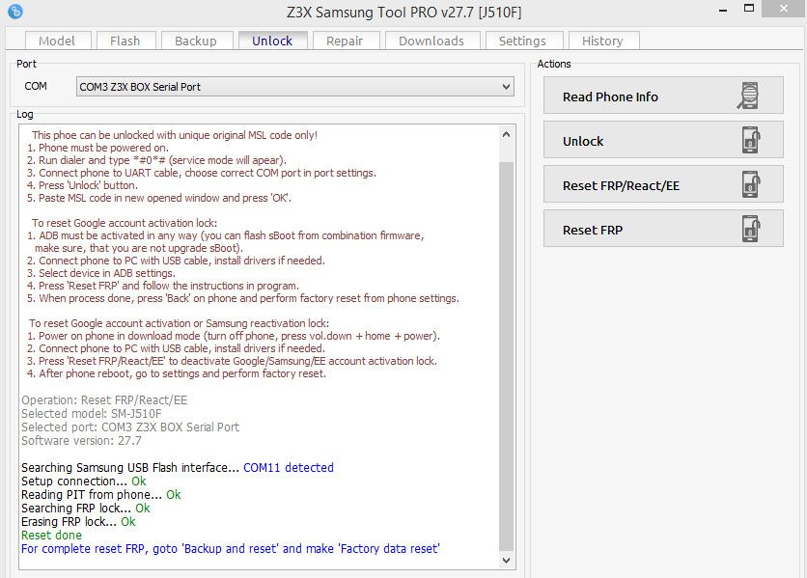Click the lock icon on Reset FRP/React/EE
Image resolution: width=807 pixels, height=578 pixels.
click(751, 184)
